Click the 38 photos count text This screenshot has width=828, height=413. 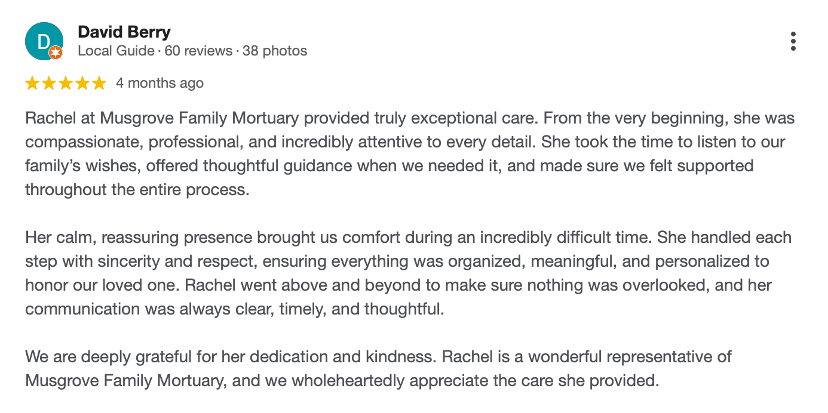point(275,51)
